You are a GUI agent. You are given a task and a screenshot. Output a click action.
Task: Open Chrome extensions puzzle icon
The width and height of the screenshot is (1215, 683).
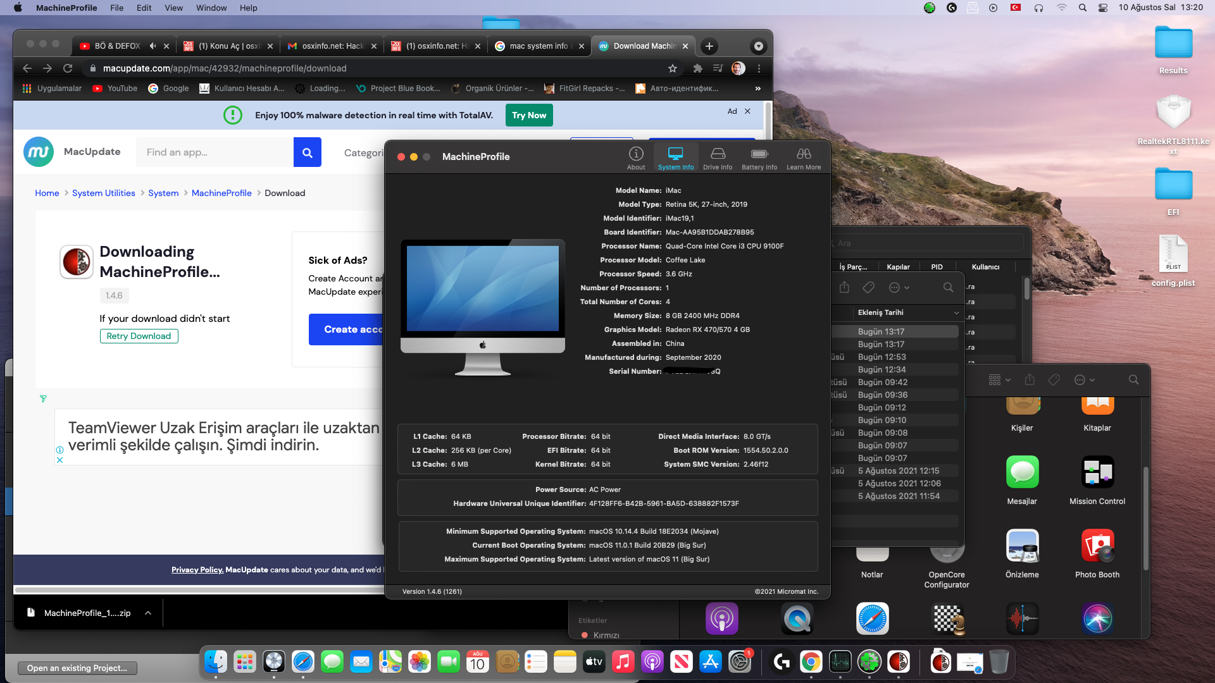[x=698, y=68]
